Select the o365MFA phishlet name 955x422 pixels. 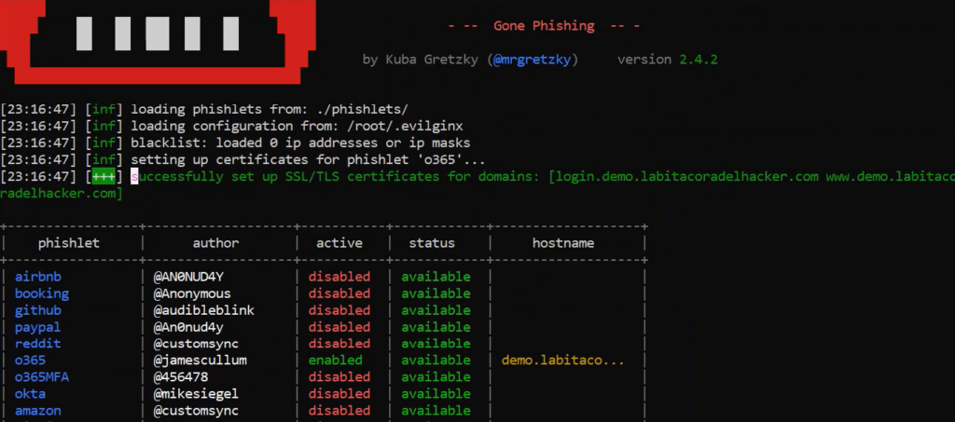coord(41,377)
